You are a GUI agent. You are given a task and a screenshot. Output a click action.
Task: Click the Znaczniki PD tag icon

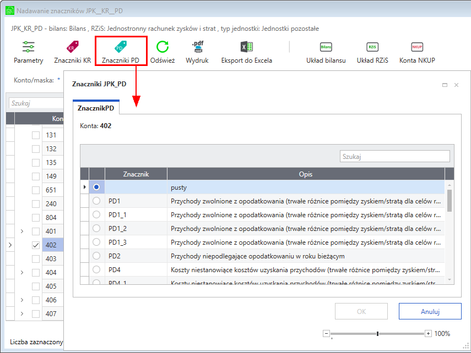tap(121, 47)
